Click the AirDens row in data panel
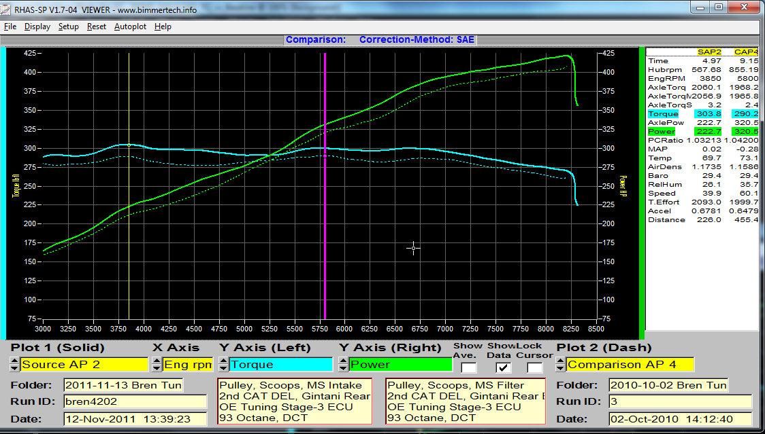The height and width of the screenshot is (434, 765). coord(703,166)
